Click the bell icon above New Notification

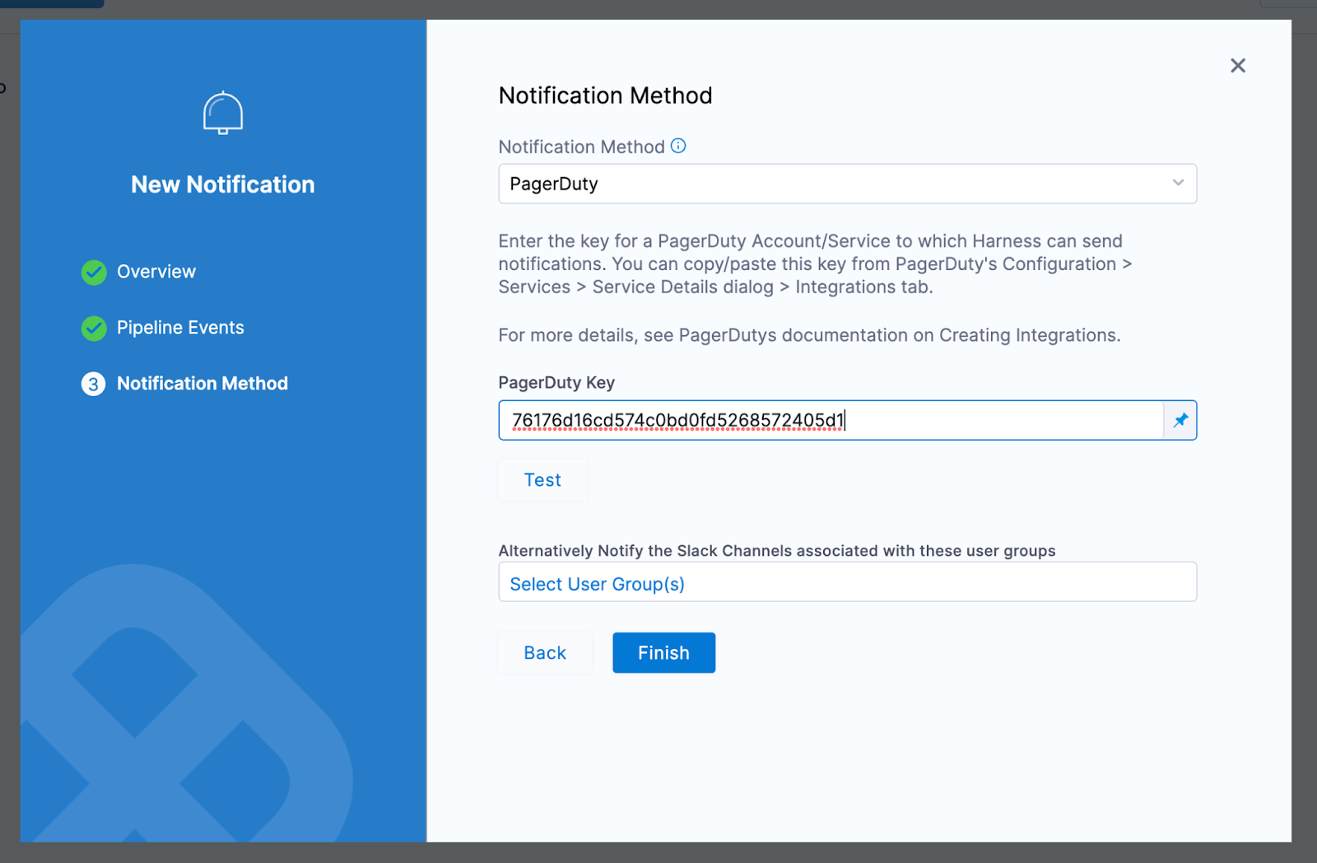pyautogui.click(x=222, y=112)
